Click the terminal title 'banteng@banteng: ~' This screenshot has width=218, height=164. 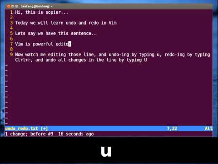pyautogui.click(x=36, y=6)
